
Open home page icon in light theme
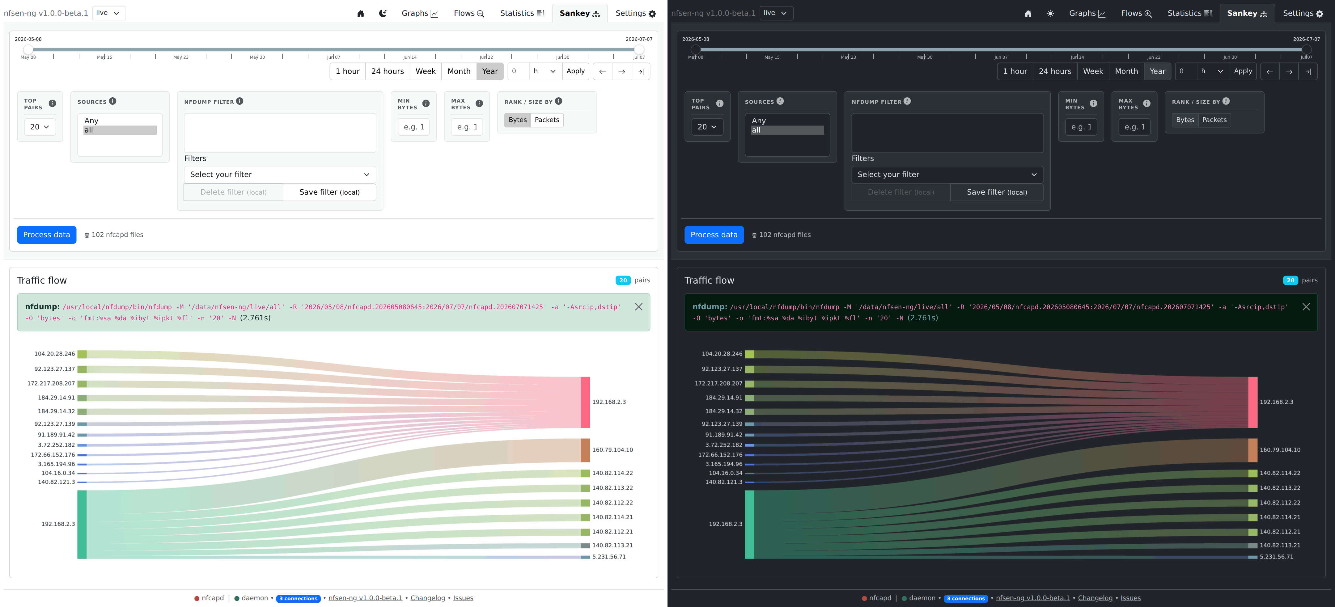pos(361,14)
